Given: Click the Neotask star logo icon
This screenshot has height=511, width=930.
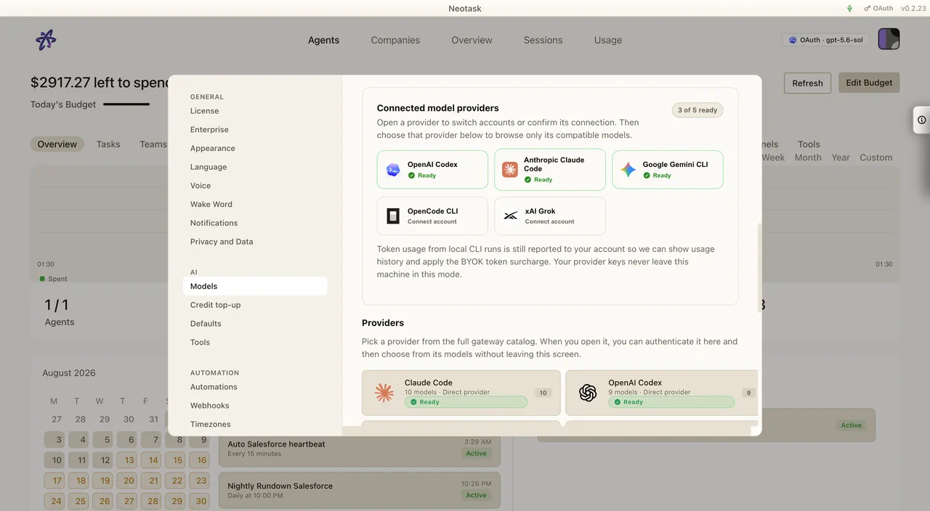Looking at the screenshot, I should tap(46, 40).
